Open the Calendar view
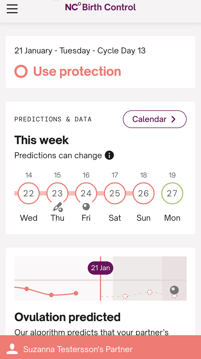Screen dimensions: 201x359 [154, 119]
